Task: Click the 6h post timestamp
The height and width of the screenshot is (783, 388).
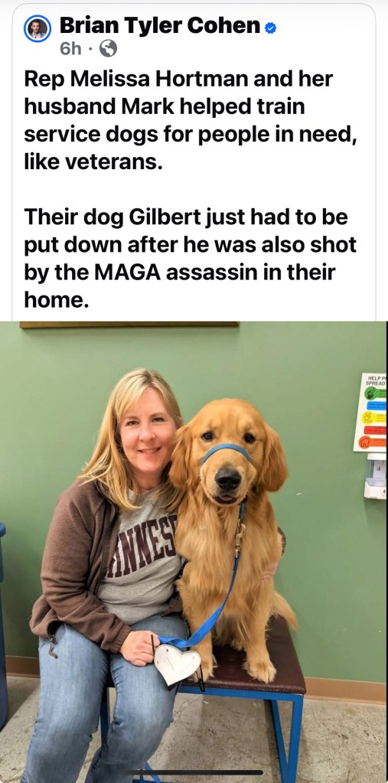Action: coord(70,49)
